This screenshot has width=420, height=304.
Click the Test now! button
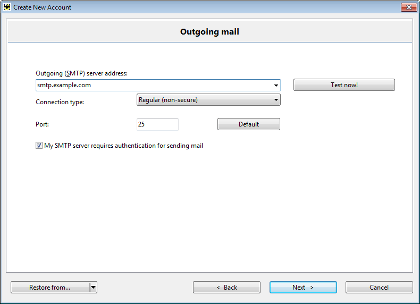point(344,85)
